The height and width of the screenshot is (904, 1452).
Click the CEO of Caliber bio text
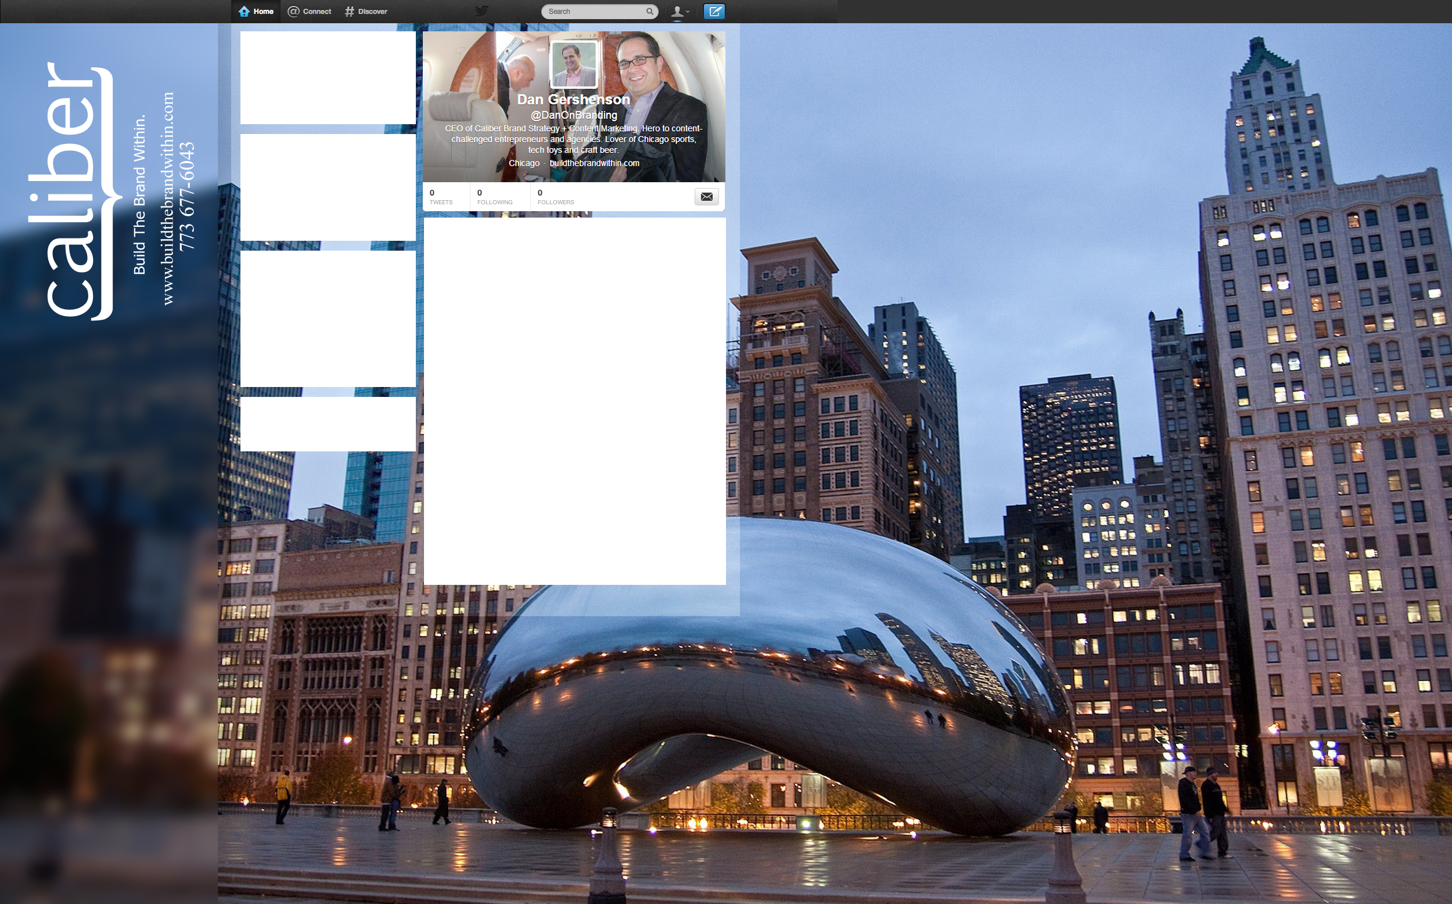[x=573, y=139]
